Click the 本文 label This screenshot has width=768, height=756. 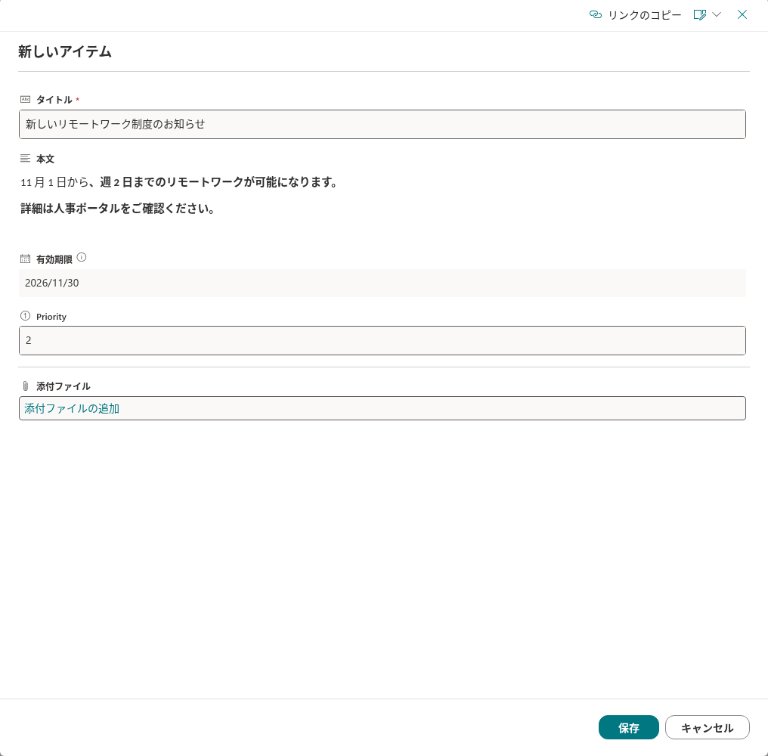tap(45, 159)
